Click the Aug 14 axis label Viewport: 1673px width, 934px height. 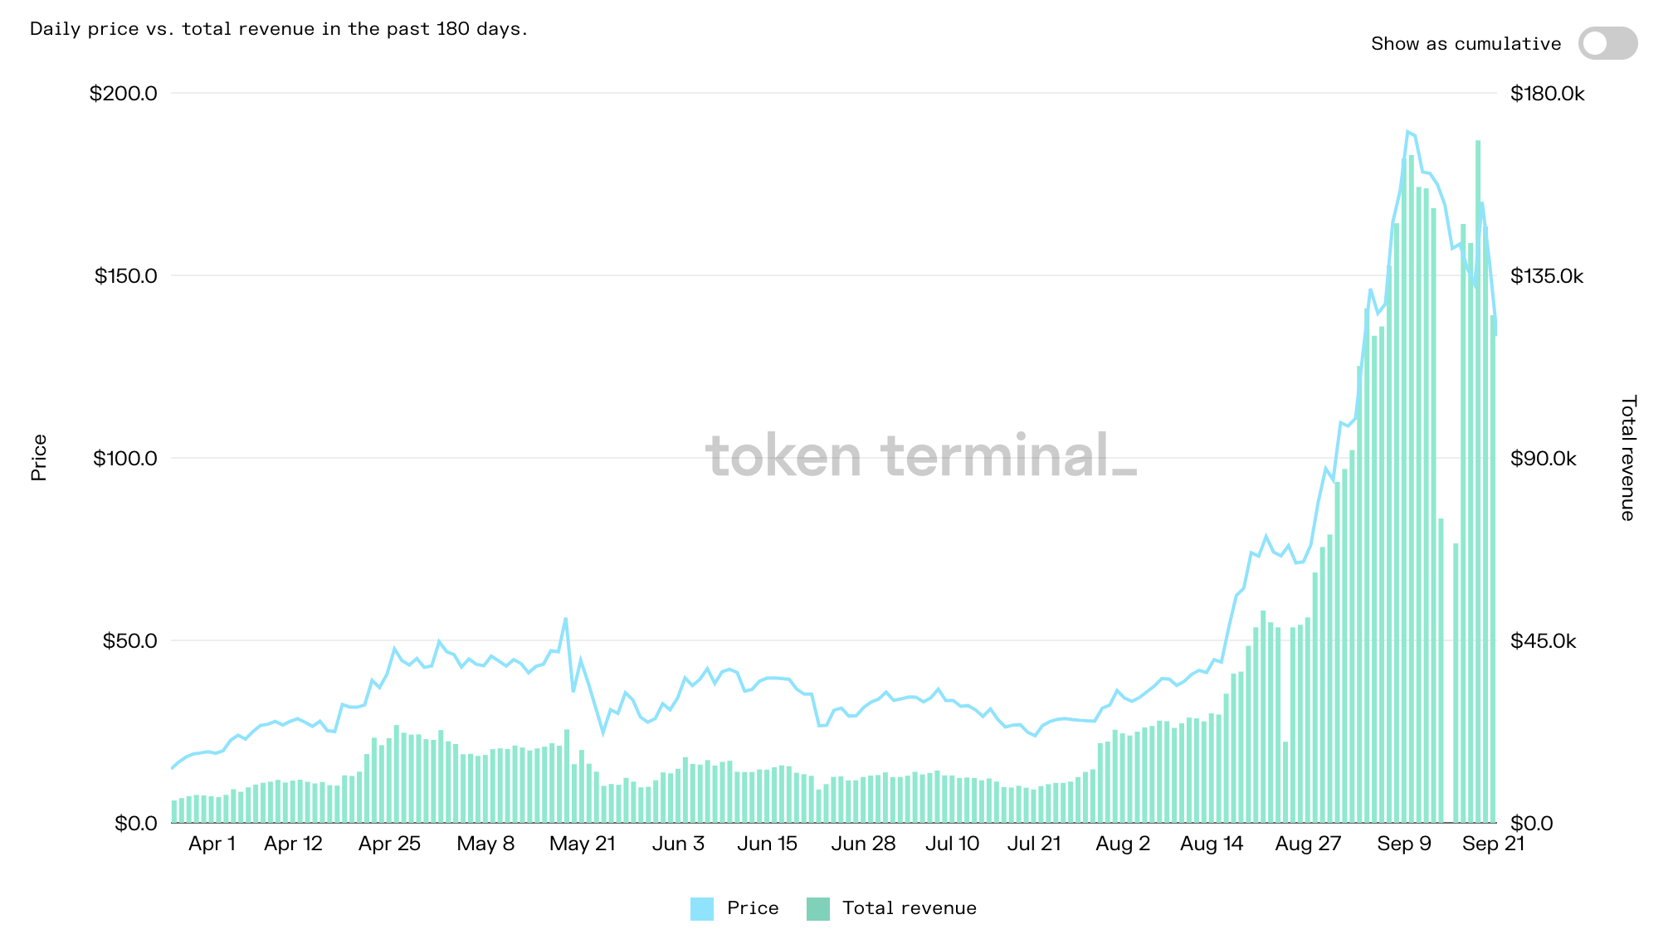click(x=1212, y=844)
